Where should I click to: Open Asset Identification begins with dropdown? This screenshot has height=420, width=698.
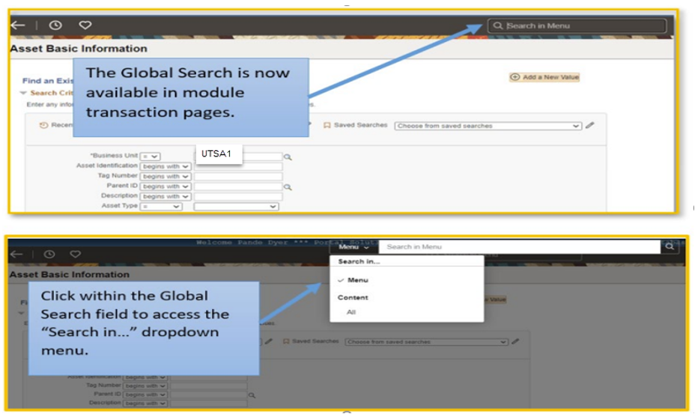(166, 166)
